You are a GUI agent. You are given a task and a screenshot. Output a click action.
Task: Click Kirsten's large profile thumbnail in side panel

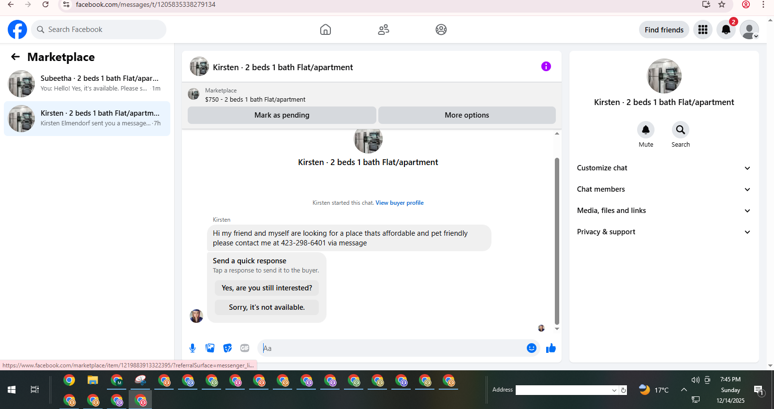click(x=664, y=76)
